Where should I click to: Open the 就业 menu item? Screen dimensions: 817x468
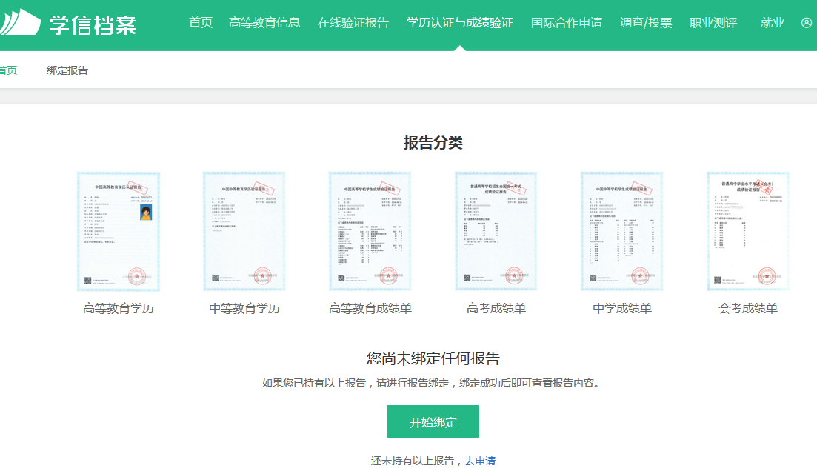(x=772, y=23)
